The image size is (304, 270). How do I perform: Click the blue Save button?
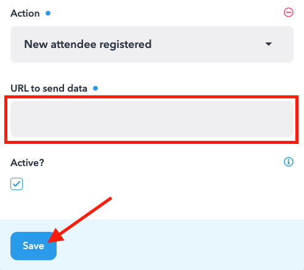coord(33,246)
